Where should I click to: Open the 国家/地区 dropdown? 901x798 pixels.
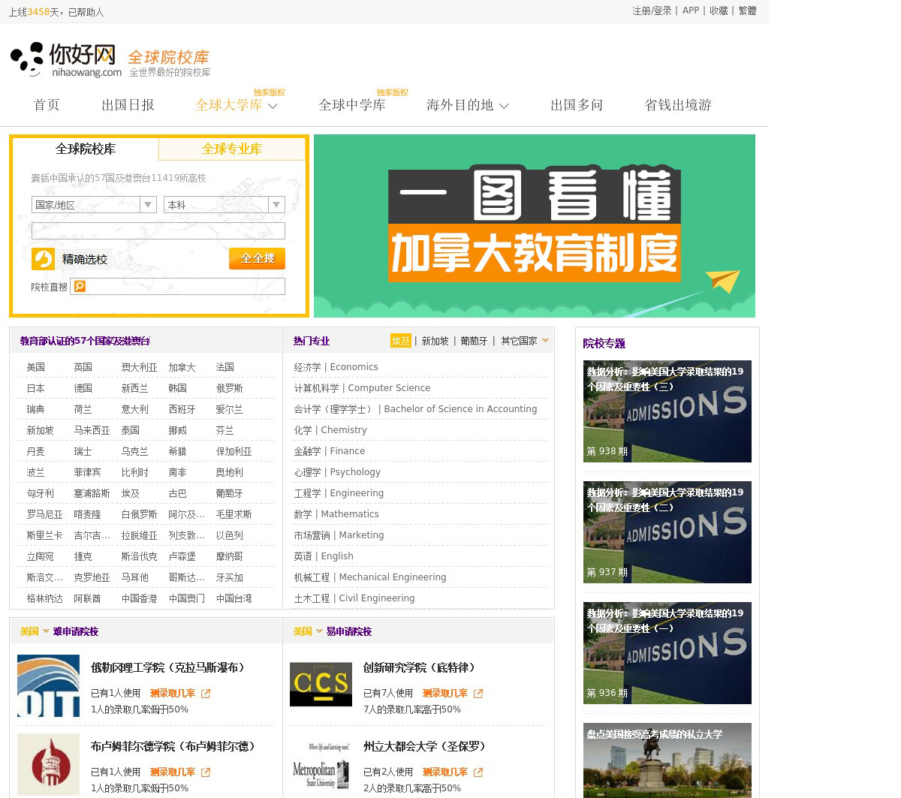(148, 205)
